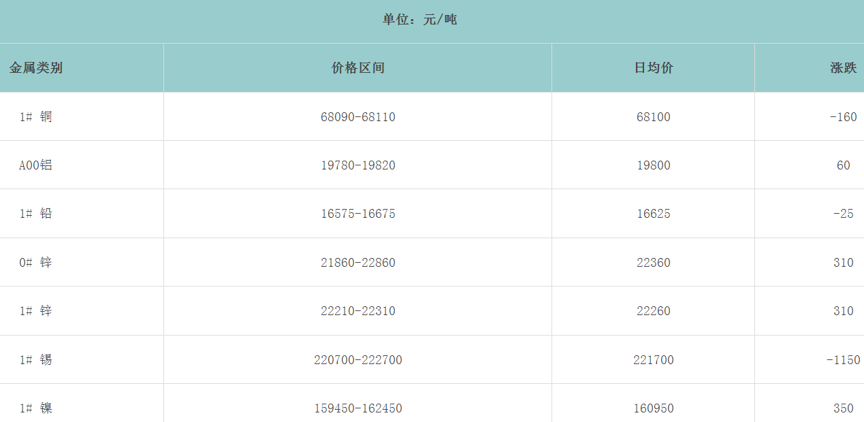
Task: Click the nickel daily average 160950
Action: coord(654,408)
